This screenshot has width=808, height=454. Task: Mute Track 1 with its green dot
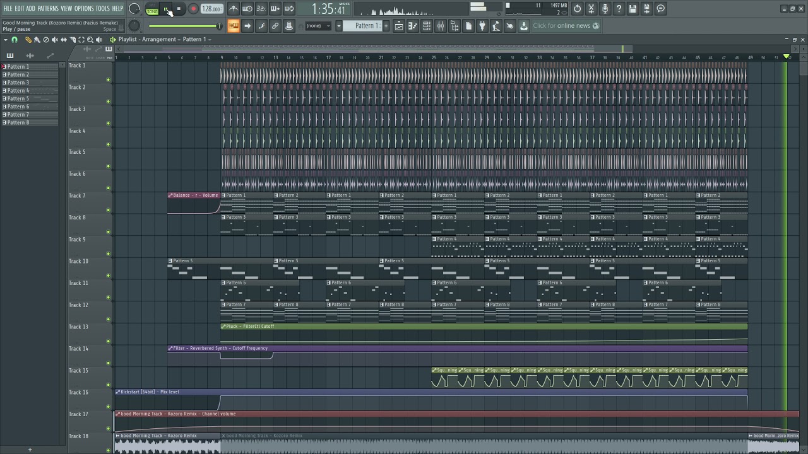tap(109, 79)
